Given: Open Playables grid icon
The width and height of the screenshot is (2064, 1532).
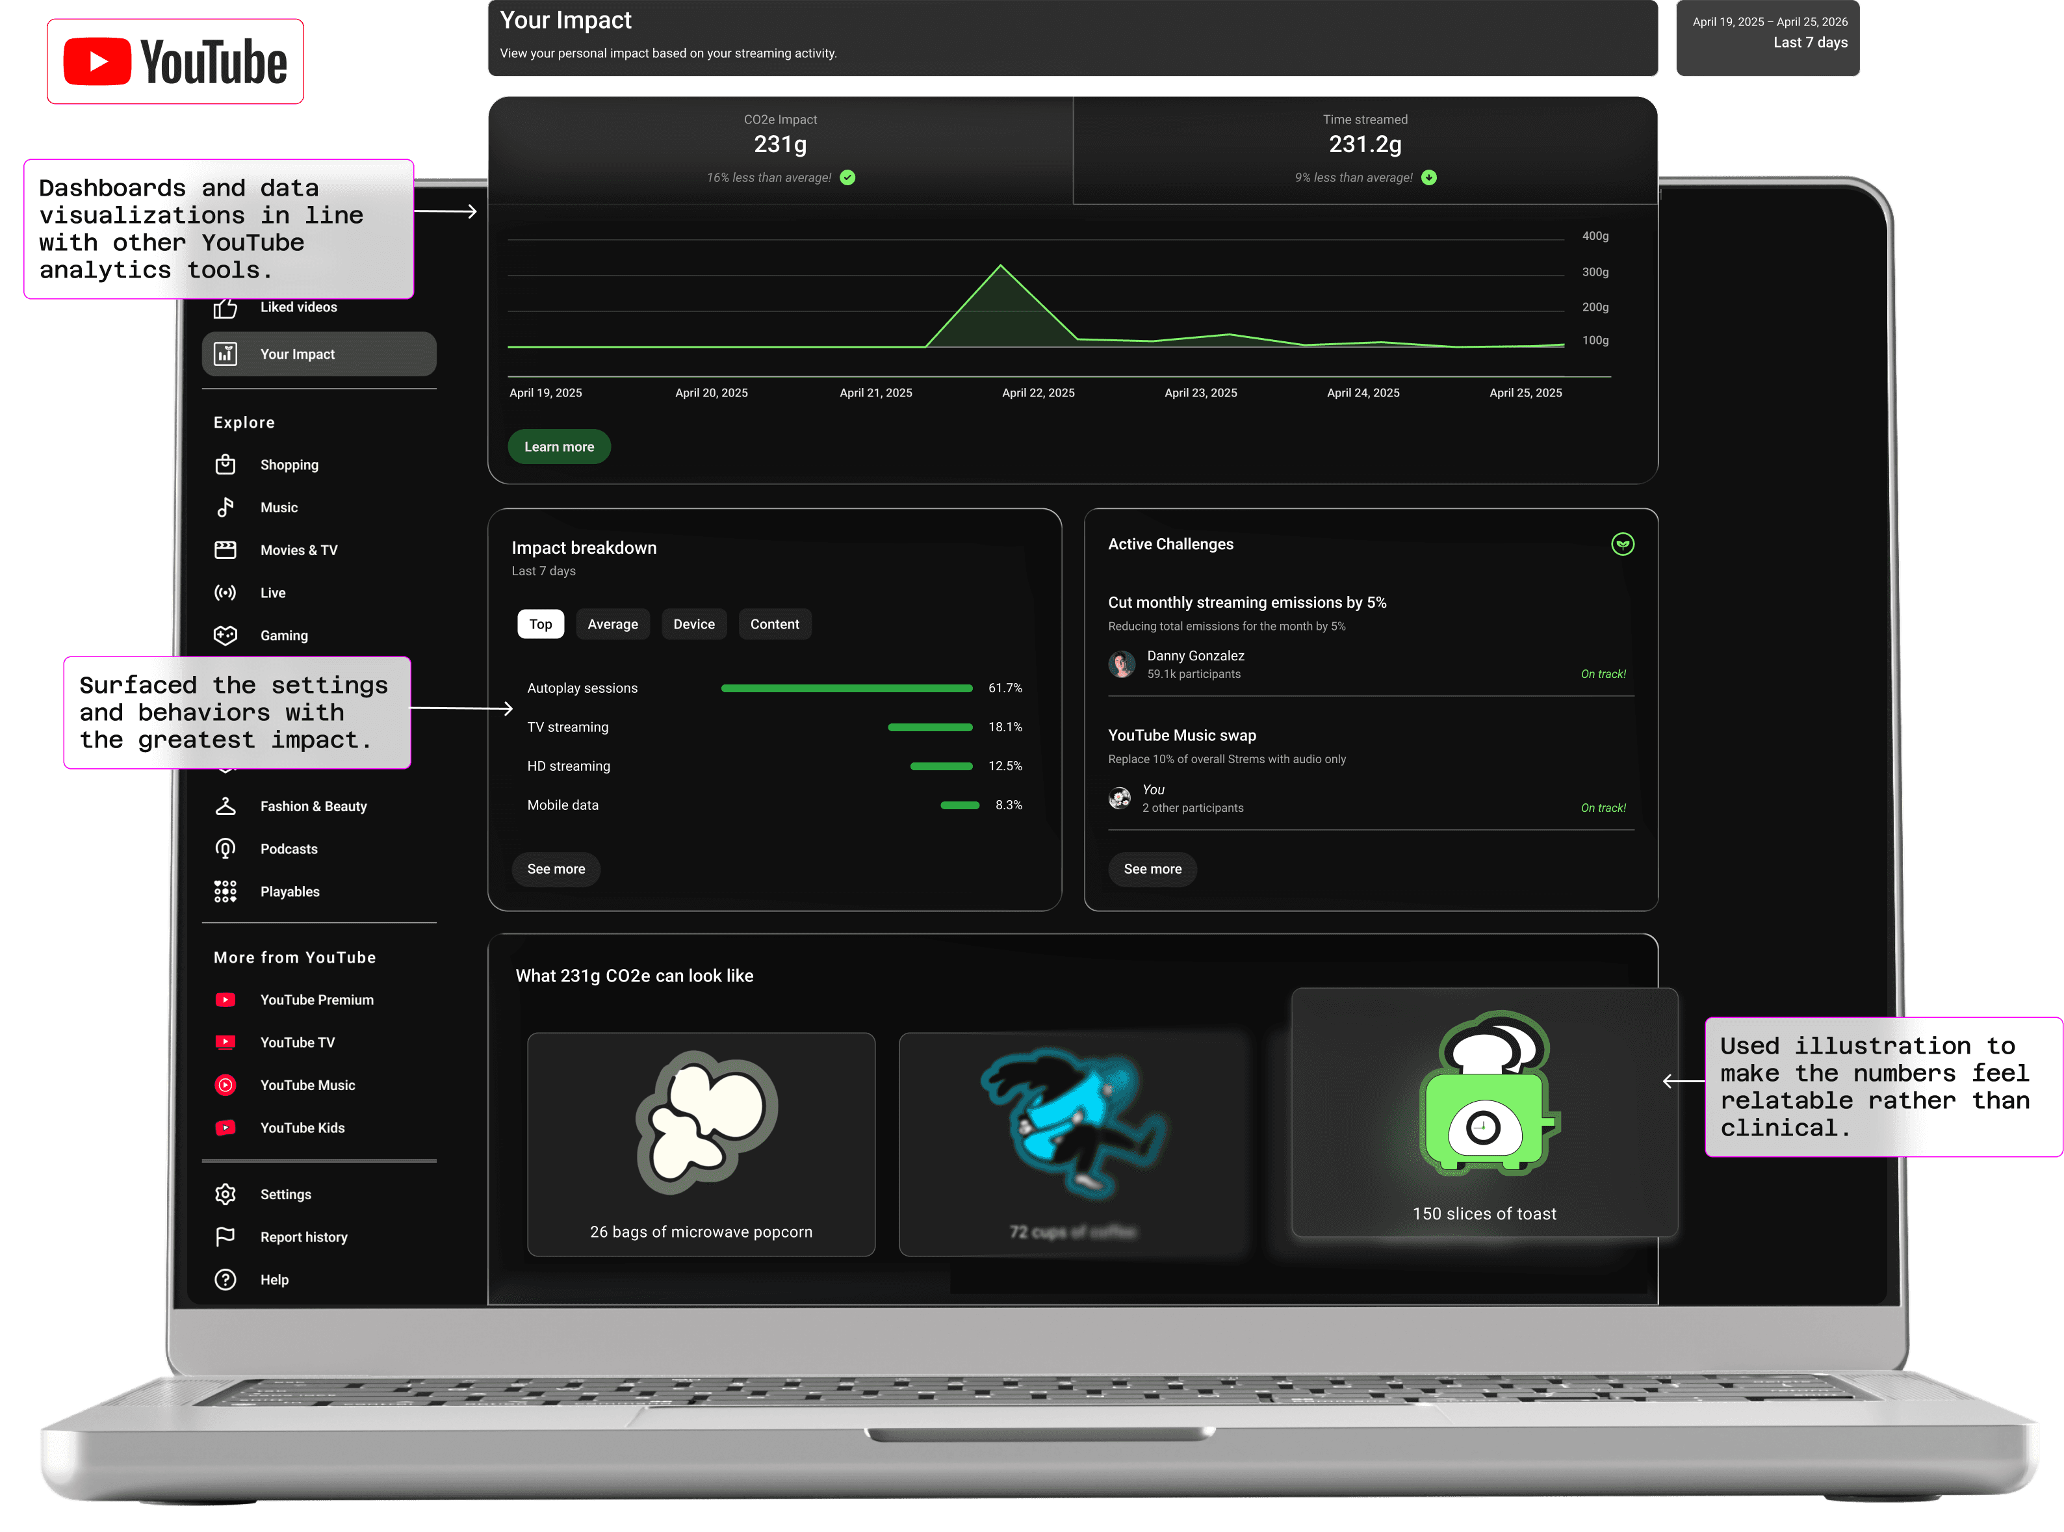Looking at the screenshot, I should [226, 891].
